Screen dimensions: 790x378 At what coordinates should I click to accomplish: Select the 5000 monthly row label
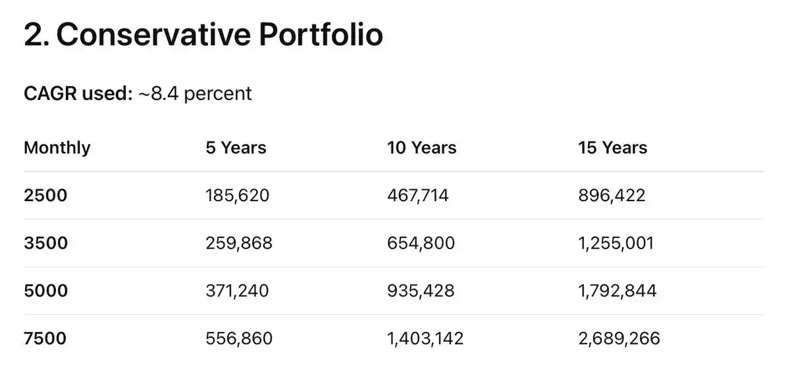click(45, 291)
